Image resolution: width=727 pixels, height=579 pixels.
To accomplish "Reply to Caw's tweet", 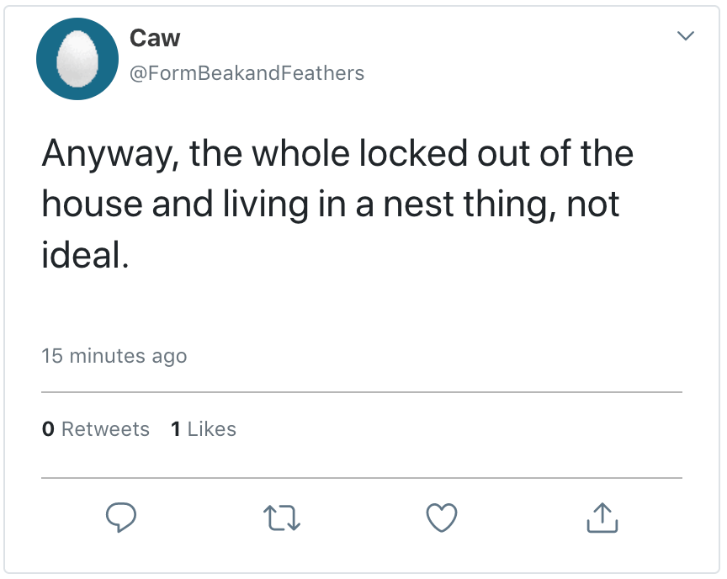I will [121, 517].
